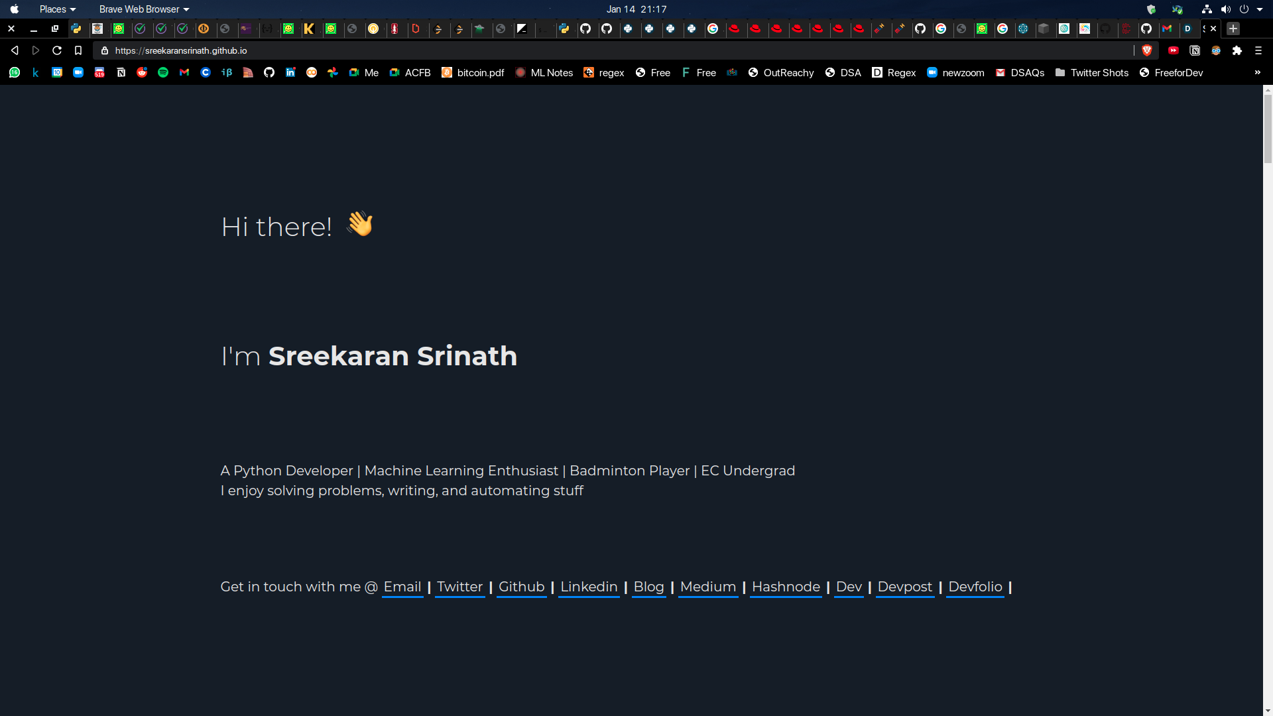Viewport: 1273px width, 716px height.
Task: Open the Extensions puzzle piece menu
Action: click(x=1237, y=50)
